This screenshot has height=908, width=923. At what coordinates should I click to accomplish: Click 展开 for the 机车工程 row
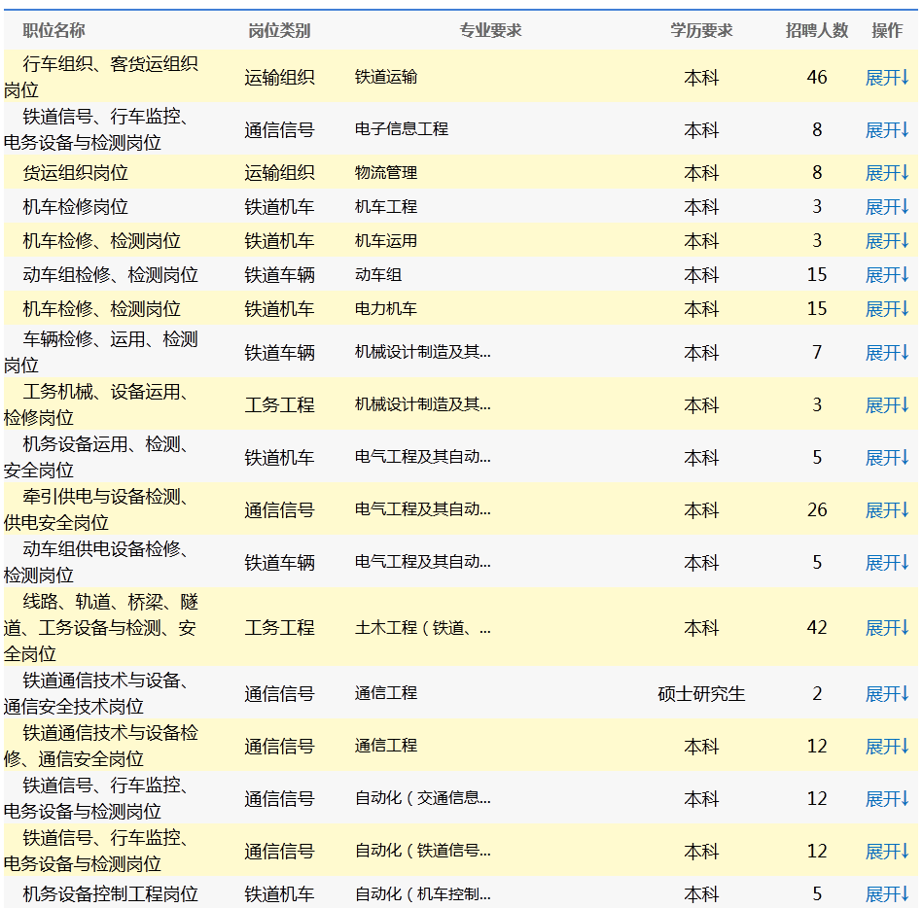[886, 207]
